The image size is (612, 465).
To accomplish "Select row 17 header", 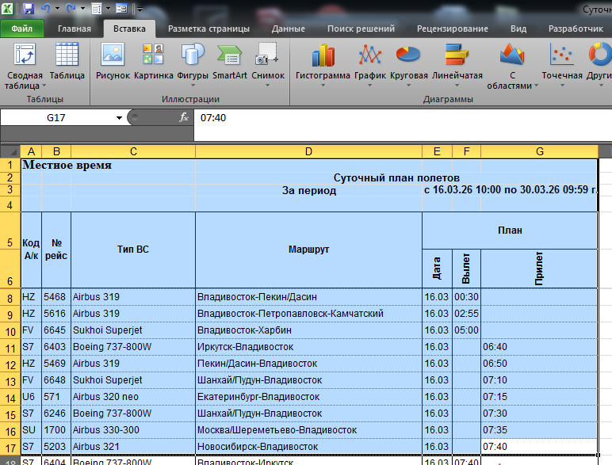I will point(10,448).
